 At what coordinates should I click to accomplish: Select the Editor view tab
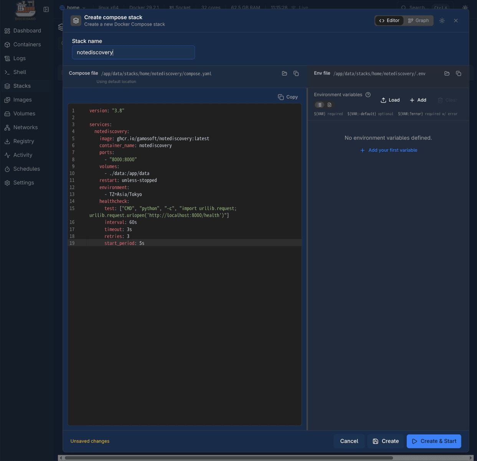(x=389, y=21)
